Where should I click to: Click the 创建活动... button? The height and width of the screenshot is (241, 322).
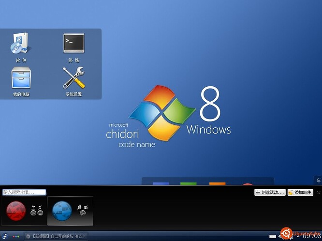[x=270, y=192]
